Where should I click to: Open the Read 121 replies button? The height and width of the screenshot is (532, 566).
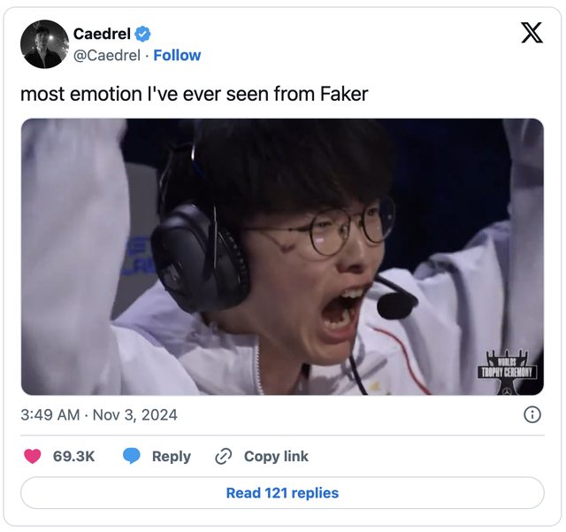(x=282, y=493)
